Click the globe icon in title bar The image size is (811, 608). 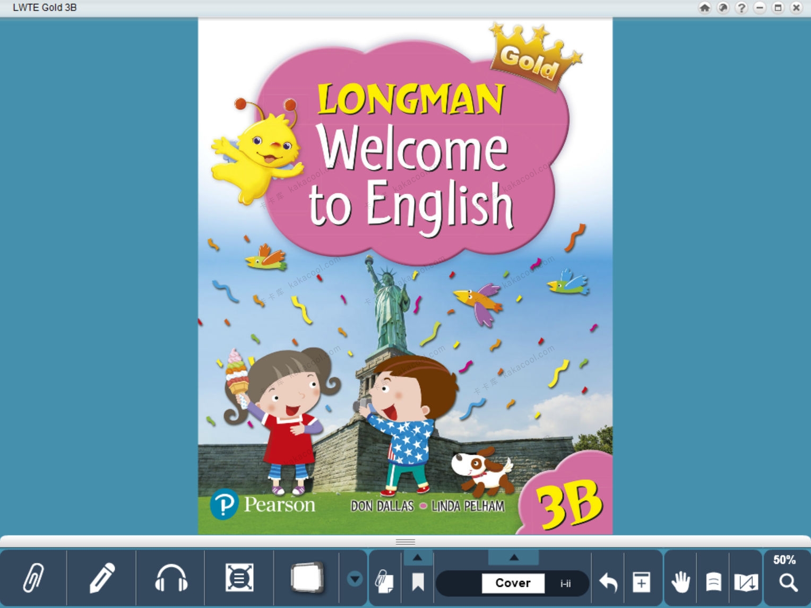point(723,7)
